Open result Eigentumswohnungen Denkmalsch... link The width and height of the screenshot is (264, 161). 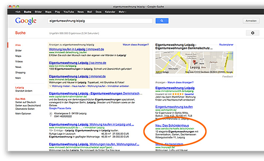[96, 93]
